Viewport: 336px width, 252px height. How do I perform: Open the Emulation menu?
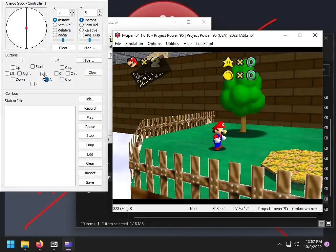(x=134, y=44)
